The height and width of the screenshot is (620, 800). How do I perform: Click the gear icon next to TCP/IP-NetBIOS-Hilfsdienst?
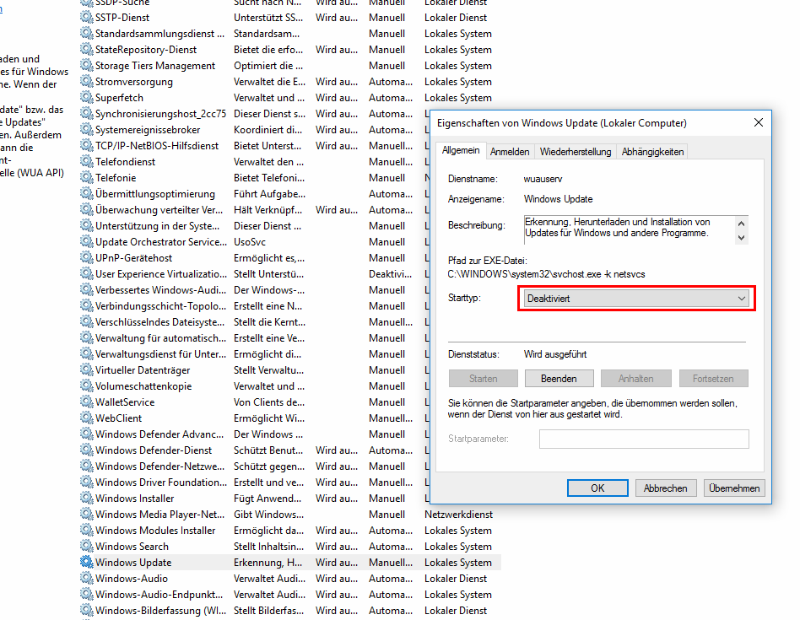pos(87,145)
